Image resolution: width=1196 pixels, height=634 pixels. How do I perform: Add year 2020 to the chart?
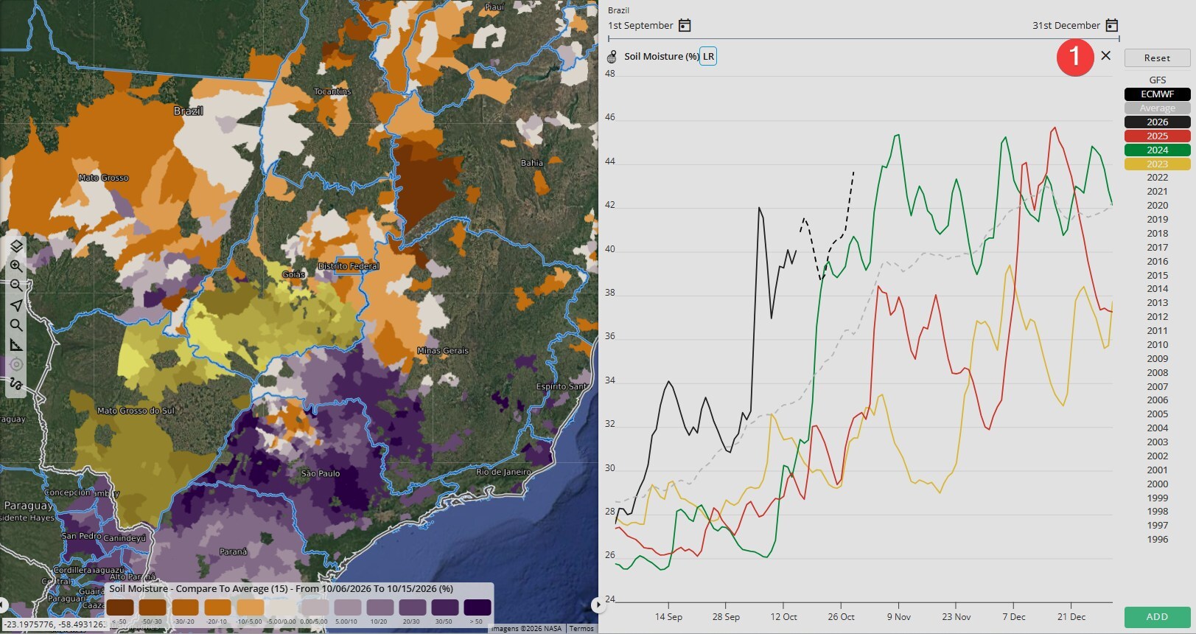click(1157, 205)
